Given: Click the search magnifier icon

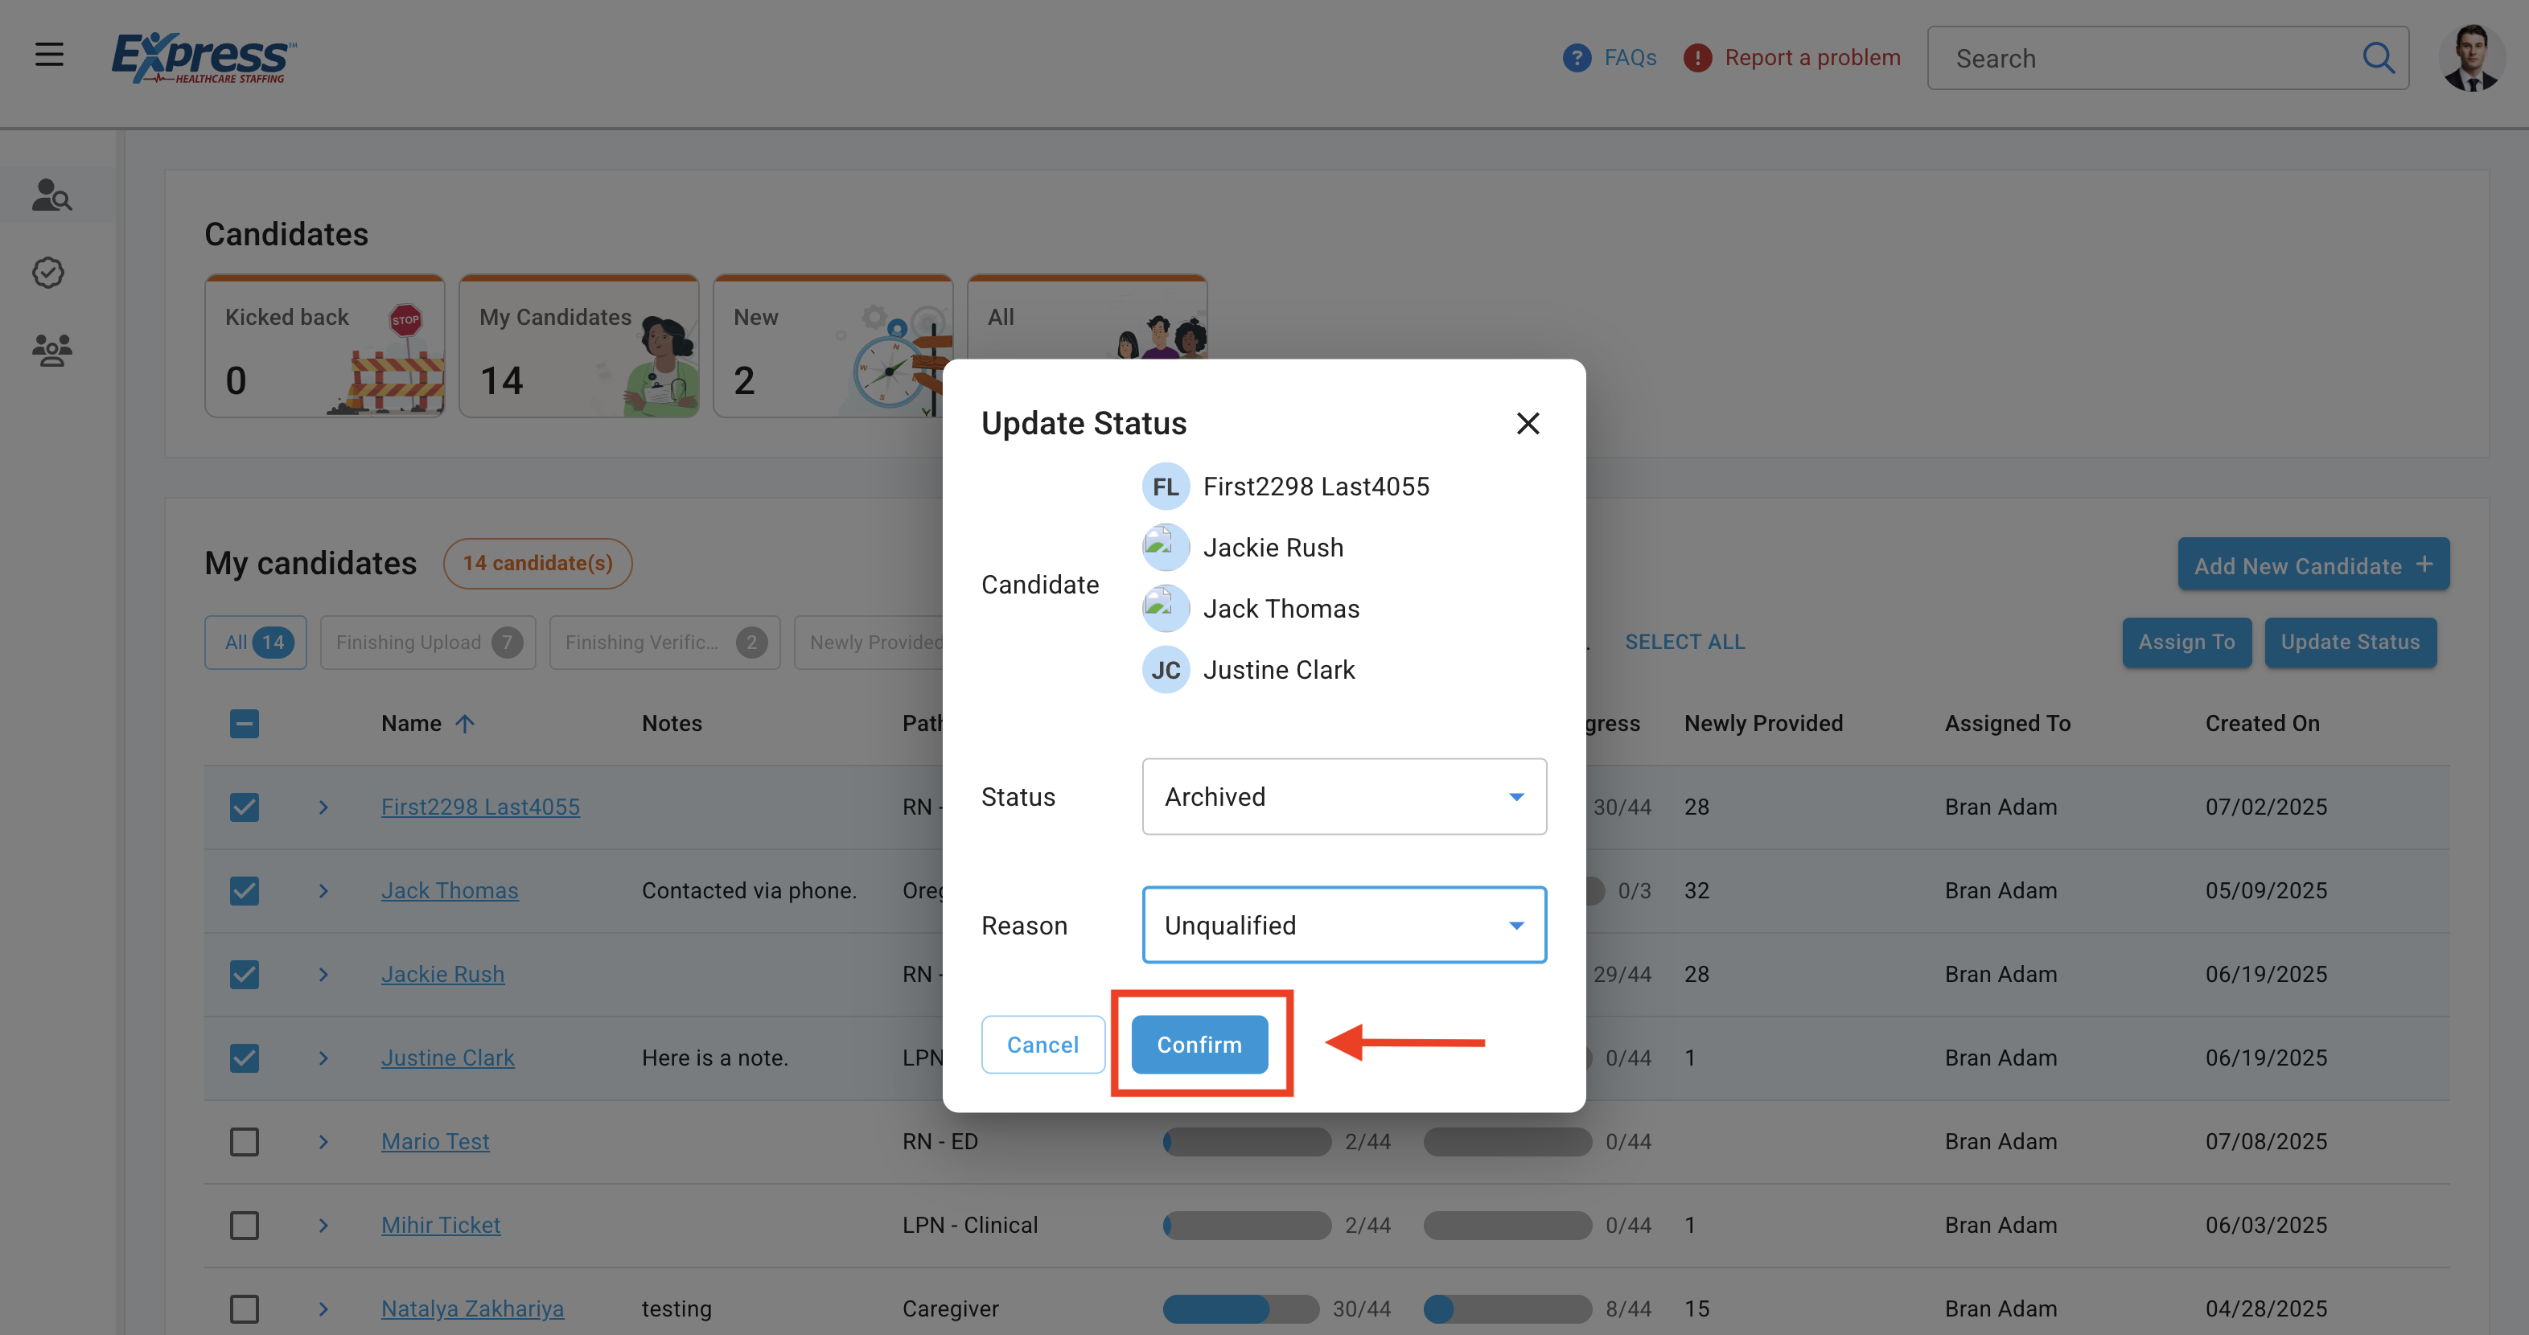Looking at the screenshot, I should (x=2378, y=58).
